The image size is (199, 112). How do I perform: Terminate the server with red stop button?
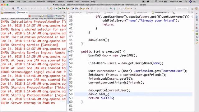click(x=30, y=16)
